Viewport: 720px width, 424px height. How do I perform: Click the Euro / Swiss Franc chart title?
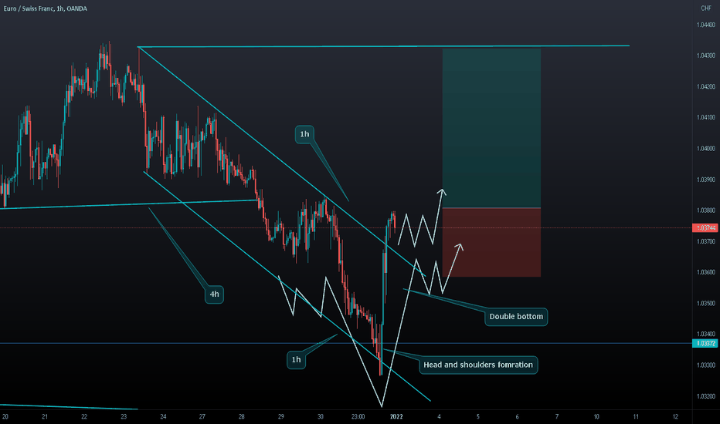45,8
